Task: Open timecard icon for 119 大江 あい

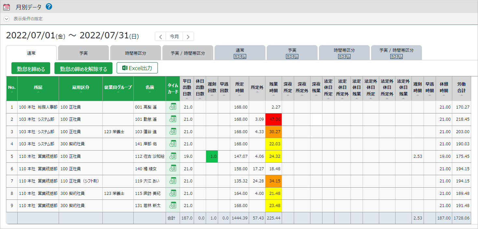Action: click(173, 181)
